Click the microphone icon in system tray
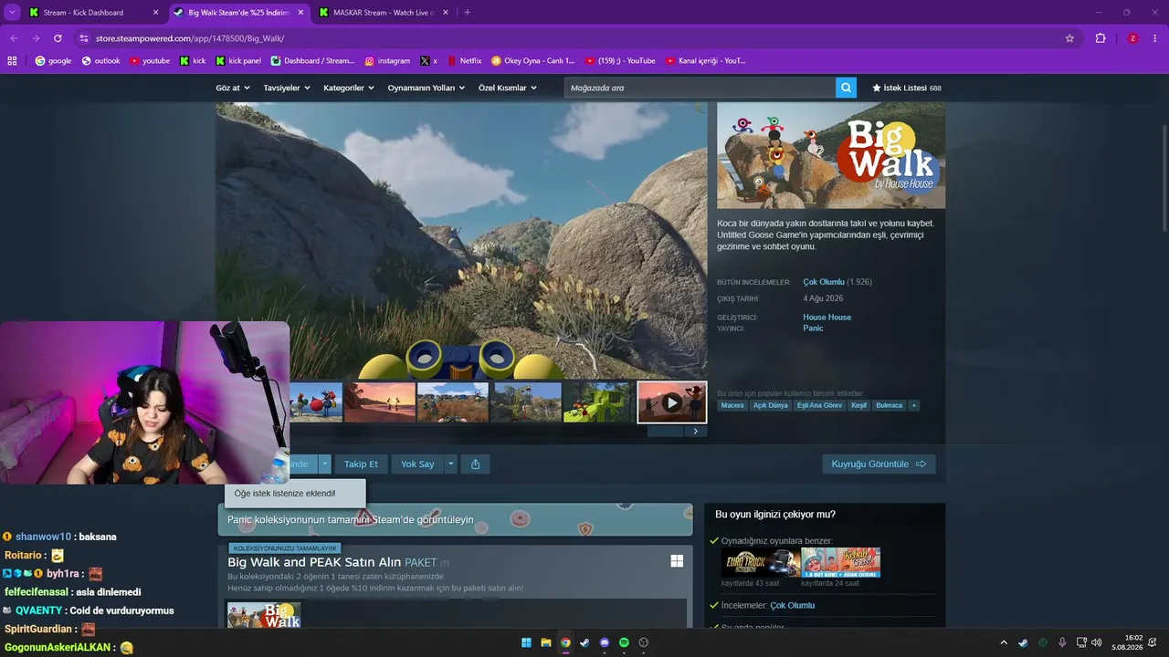The height and width of the screenshot is (657, 1169). 1062,643
